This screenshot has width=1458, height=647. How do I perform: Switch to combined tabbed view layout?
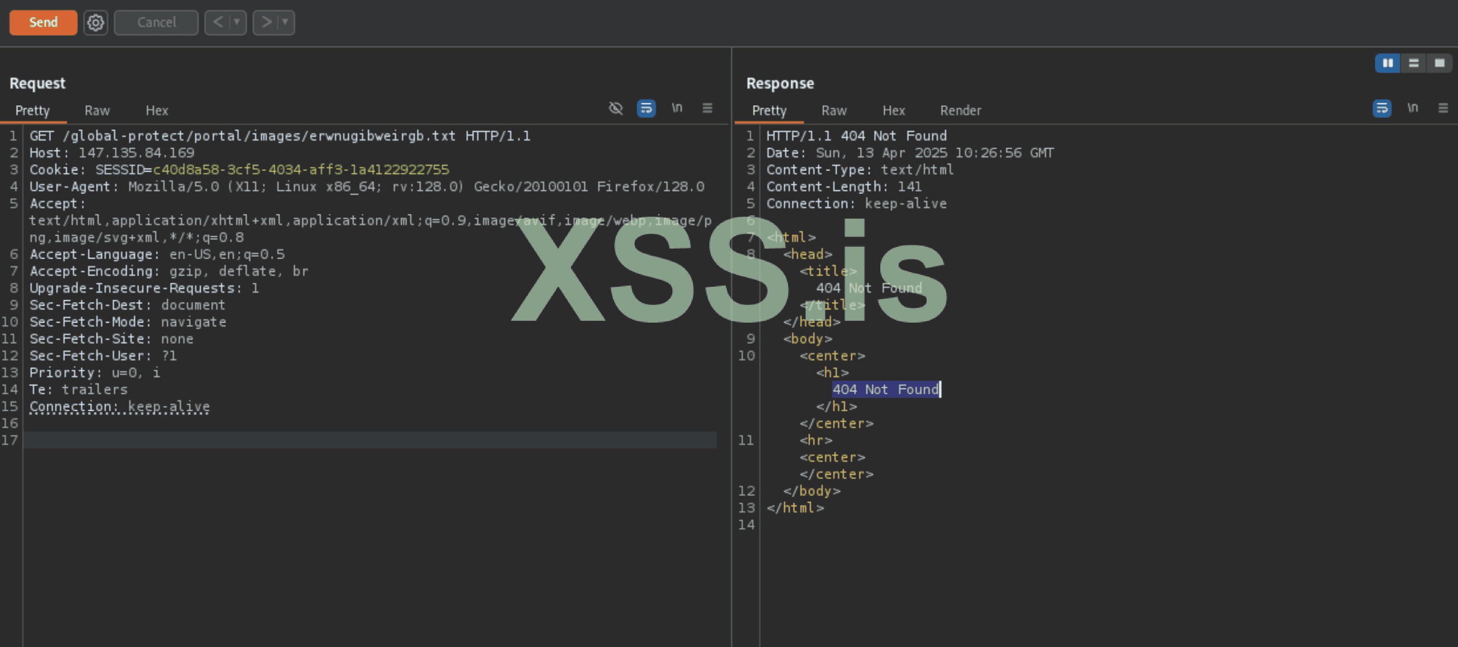(x=1439, y=63)
